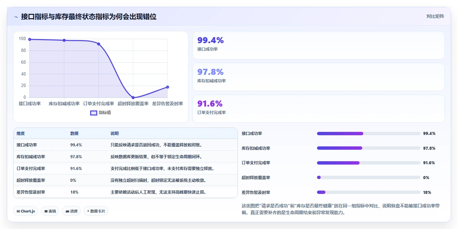Click the 维度 column header

coord(21,134)
